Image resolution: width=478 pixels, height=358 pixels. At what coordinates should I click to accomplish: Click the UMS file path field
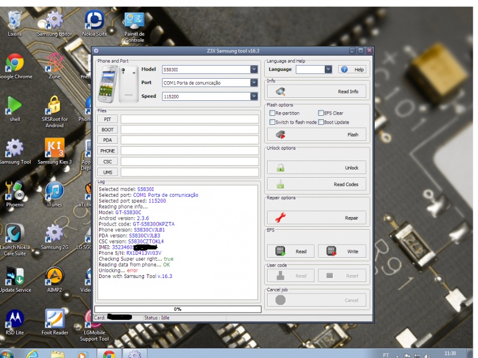point(189,172)
